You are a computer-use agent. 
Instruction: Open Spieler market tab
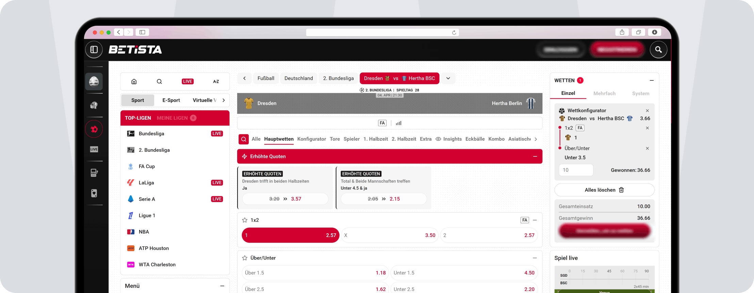coord(351,139)
